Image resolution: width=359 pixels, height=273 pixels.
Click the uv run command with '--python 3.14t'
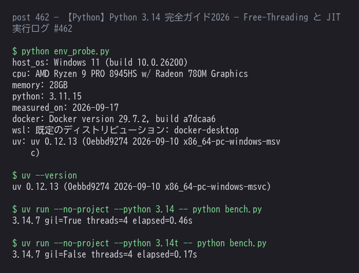point(139,243)
